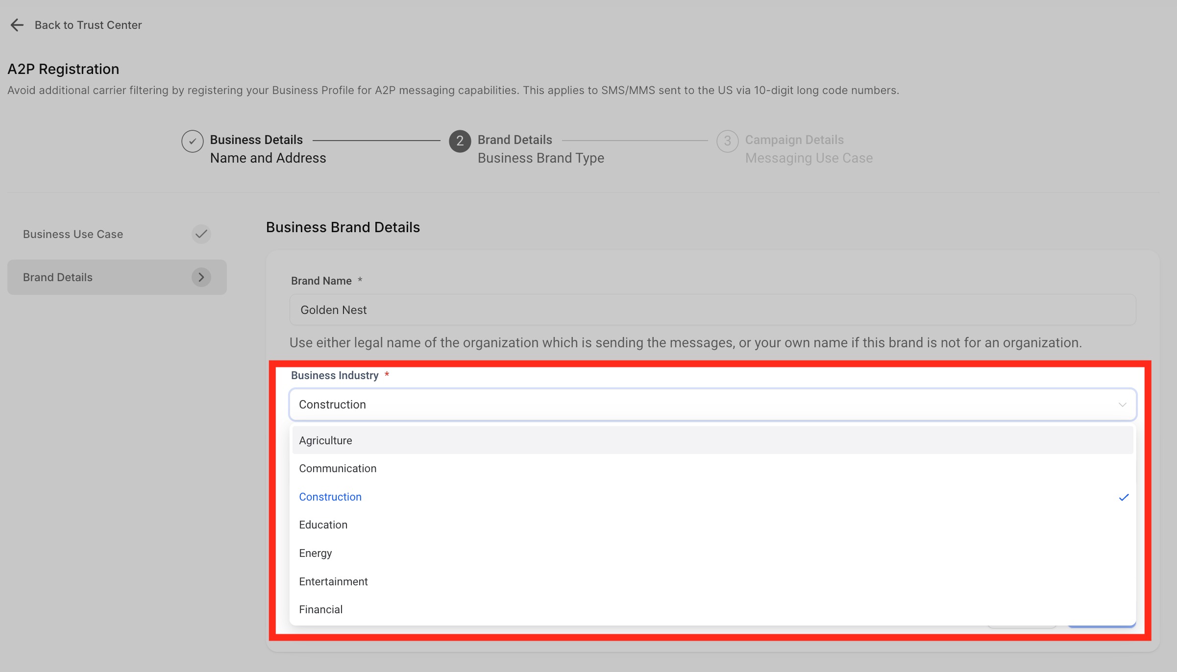
Task: Open the Back to Trust Center link
Action: coord(88,25)
